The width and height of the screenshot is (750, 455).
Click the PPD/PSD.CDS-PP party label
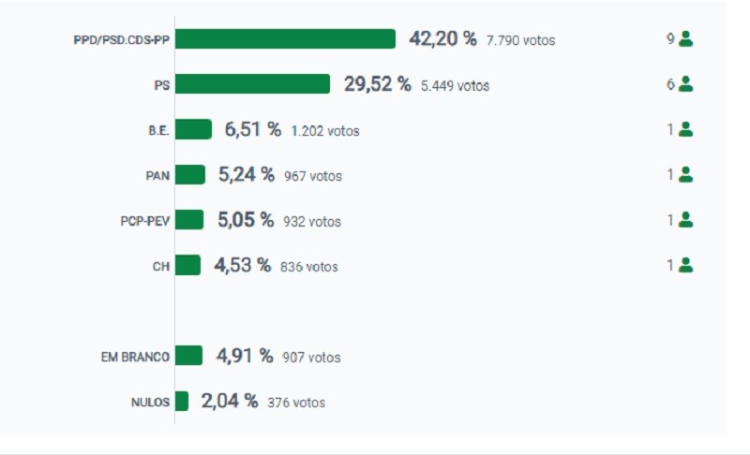point(122,39)
